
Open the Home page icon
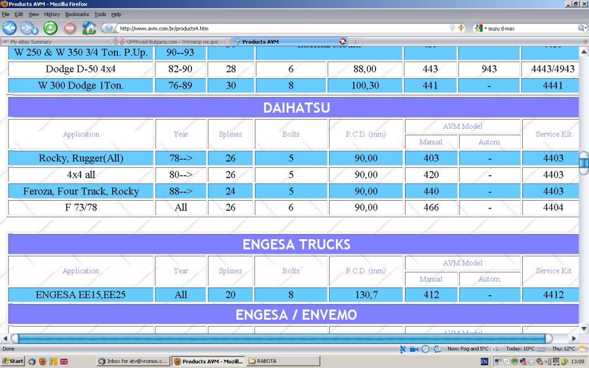click(x=89, y=28)
